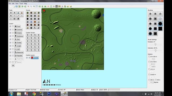Toggle the concentric circles brush-radius toolbar icon

pos(57,6)
